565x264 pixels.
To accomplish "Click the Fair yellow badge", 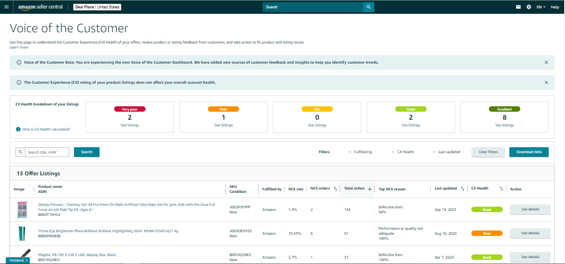I will [317, 109].
